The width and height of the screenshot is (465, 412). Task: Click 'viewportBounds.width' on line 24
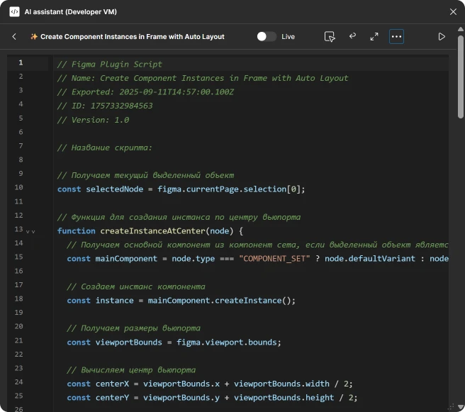coord(281,384)
